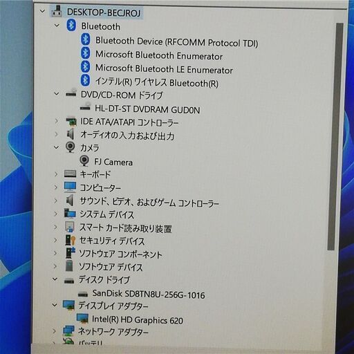Select Microsoft Bluetooth LE Enumerator label
The width and height of the screenshot is (354, 354).
[x=164, y=68]
